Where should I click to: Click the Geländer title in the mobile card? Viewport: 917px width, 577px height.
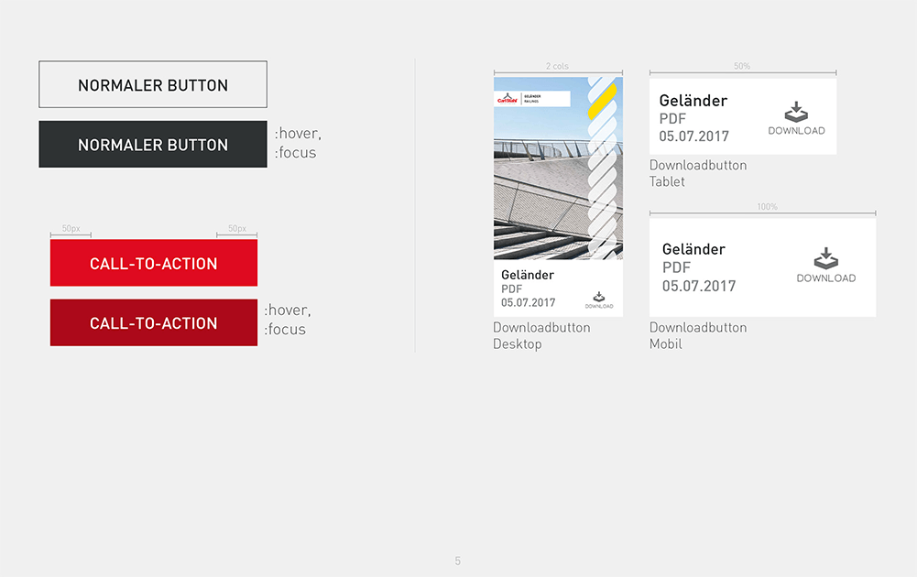pos(693,249)
